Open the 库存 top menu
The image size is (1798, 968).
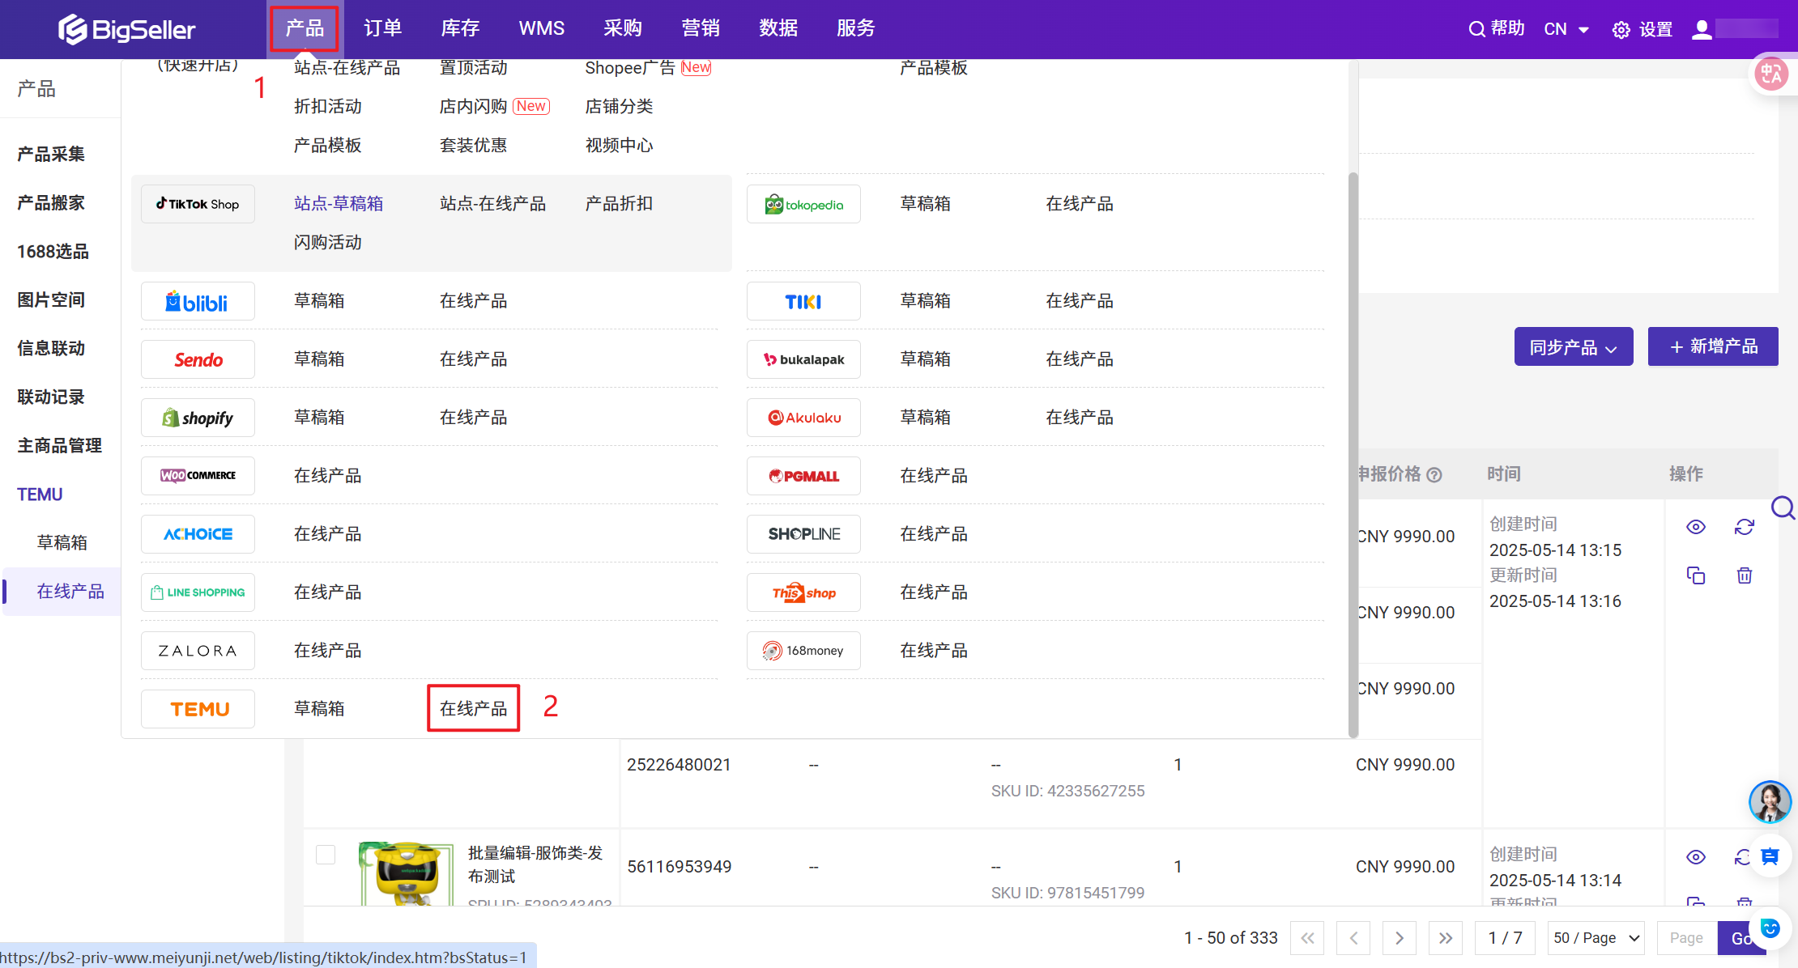pyautogui.click(x=460, y=28)
